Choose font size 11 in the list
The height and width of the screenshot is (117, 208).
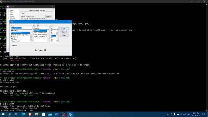[x=53, y=36]
